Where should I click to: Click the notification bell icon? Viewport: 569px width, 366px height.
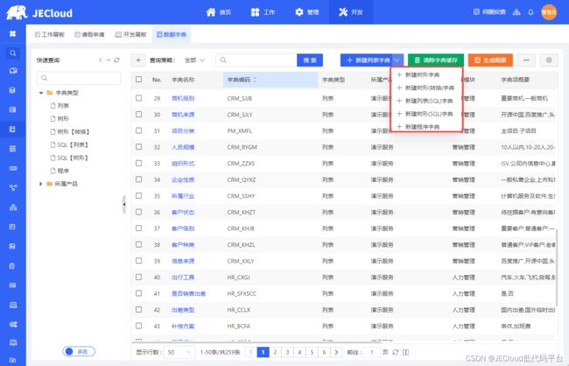[x=531, y=12]
